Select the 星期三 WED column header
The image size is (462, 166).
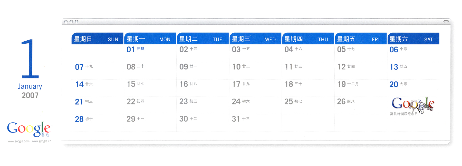coord(255,39)
